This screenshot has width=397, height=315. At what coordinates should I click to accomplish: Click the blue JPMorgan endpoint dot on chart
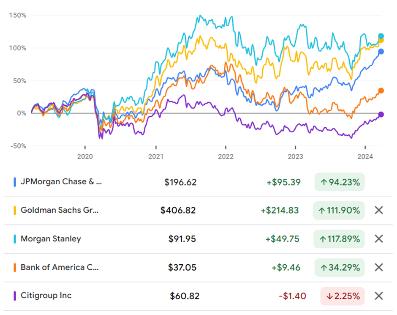tap(381, 52)
